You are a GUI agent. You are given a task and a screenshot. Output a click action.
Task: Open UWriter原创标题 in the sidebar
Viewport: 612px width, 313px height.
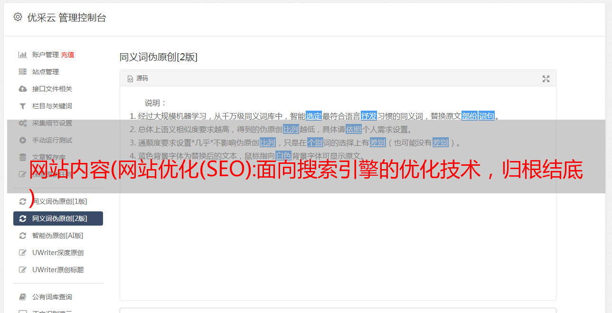coord(58,270)
